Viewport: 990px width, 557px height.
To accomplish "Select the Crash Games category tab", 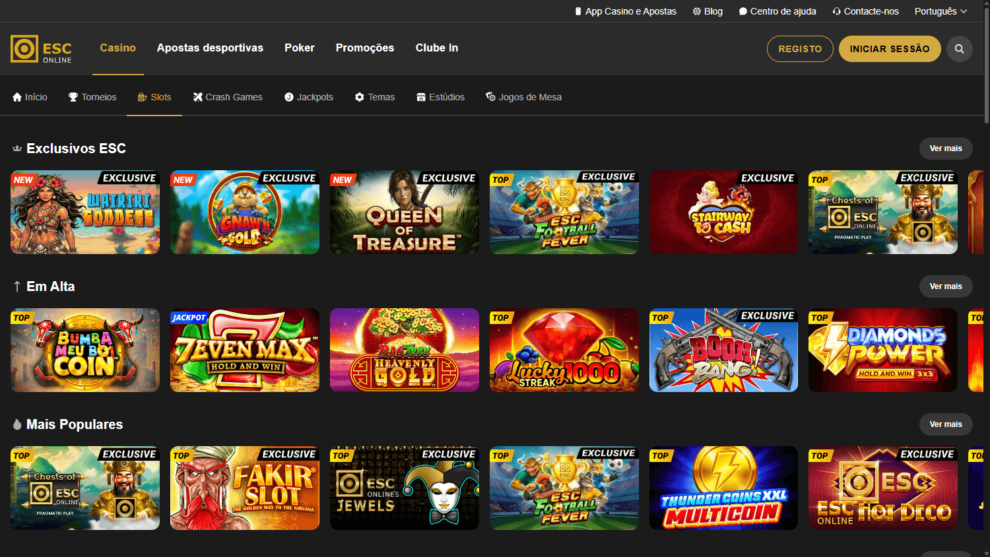I will [x=228, y=97].
